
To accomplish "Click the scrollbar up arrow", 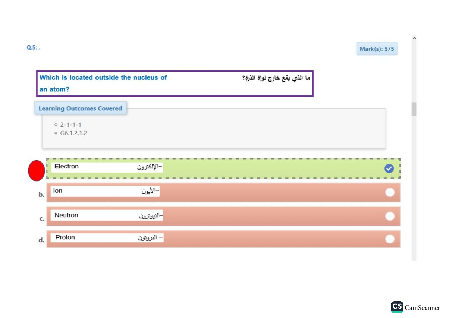I will pos(414,38).
